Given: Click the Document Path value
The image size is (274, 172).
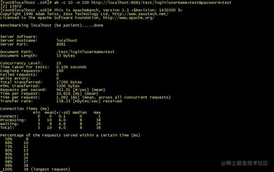Looking at the screenshot, I should click(x=86, y=52).
